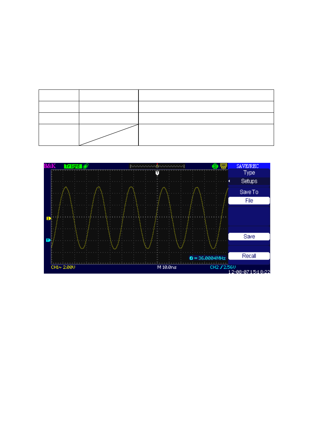Click the white T trigger position marker
The height and width of the screenshot is (443, 312).
coord(157,173)
